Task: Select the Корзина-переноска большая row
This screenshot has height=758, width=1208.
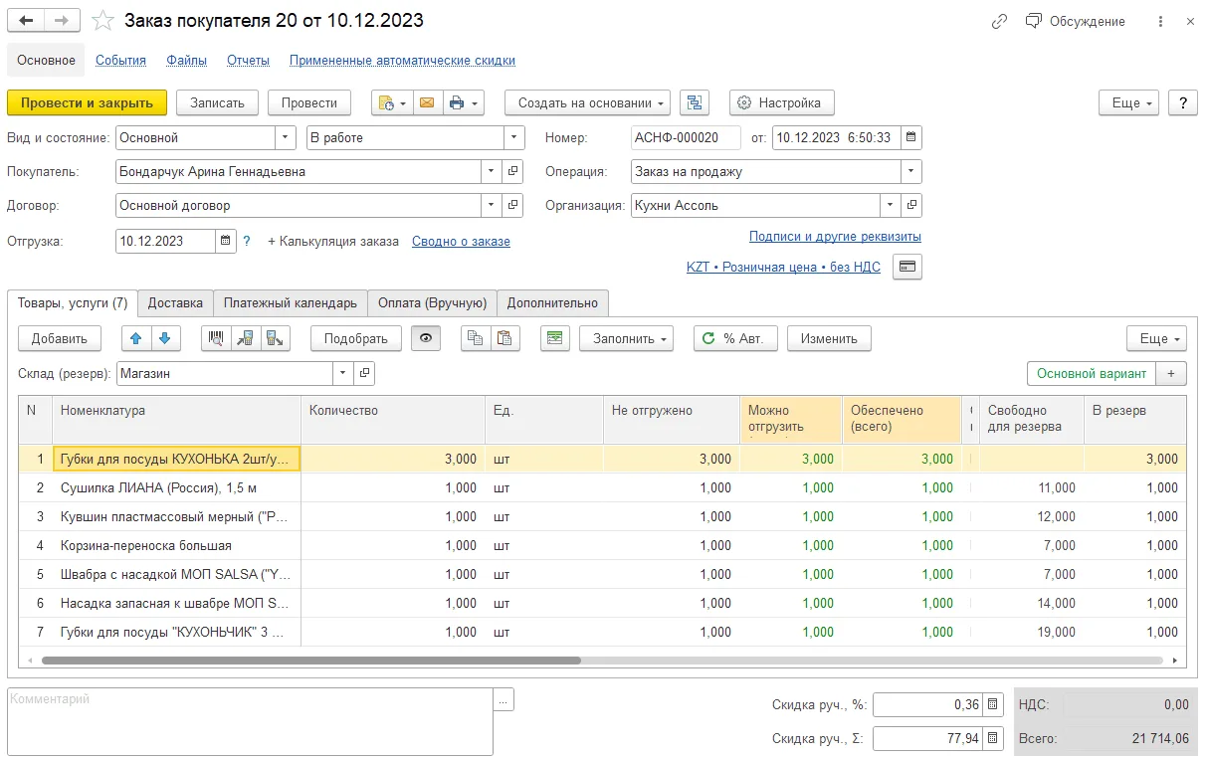Action: (602, 545)
